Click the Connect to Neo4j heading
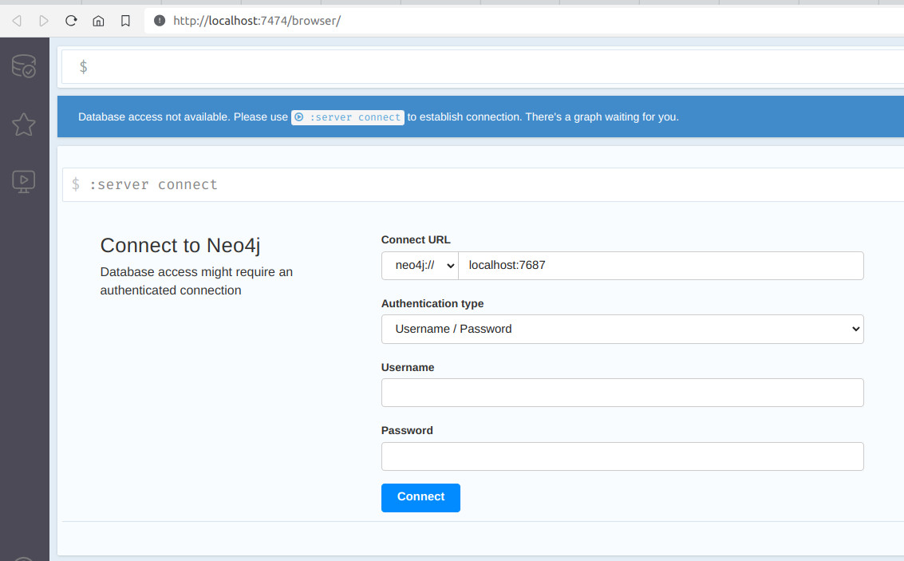 click(x=180, y=246)
